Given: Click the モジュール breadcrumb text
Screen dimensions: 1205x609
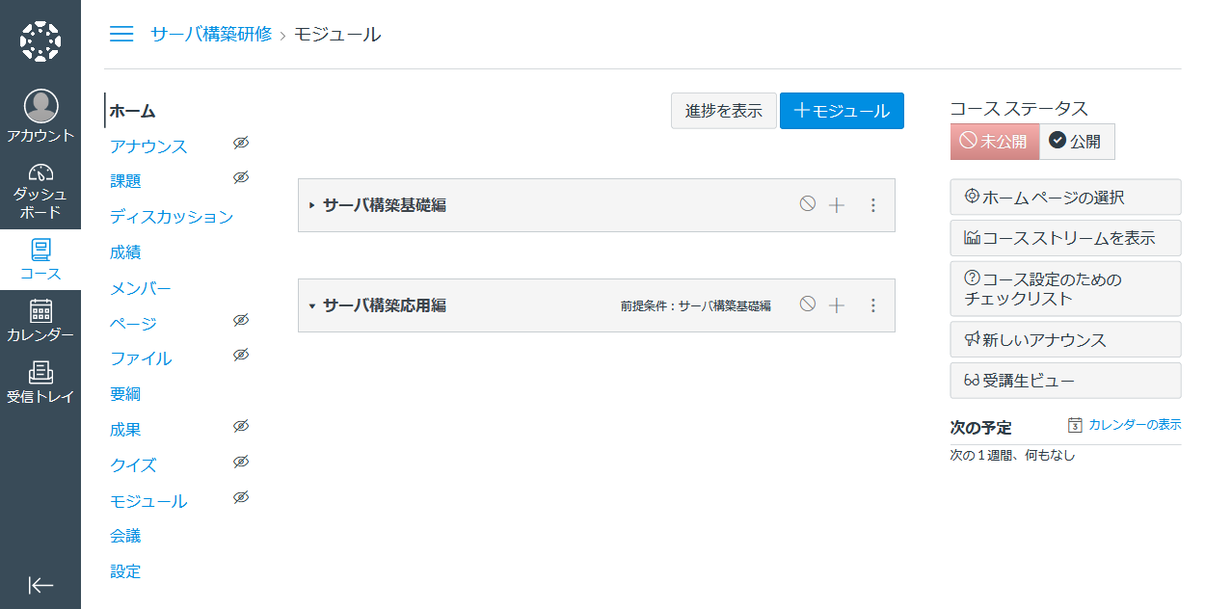Looking at the screenshot, I should (337, 35).
